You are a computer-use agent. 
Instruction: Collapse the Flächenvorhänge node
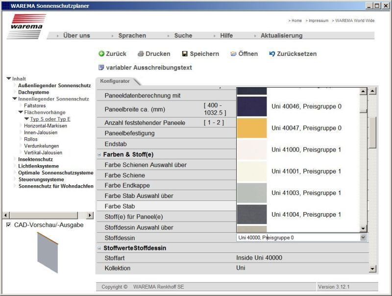point(21,112)
